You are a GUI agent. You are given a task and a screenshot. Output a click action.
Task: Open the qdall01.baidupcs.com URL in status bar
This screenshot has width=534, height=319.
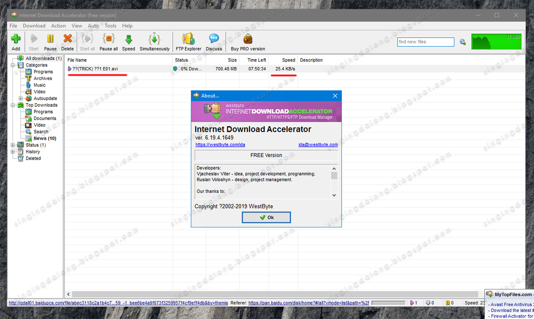tap(118, 303)
